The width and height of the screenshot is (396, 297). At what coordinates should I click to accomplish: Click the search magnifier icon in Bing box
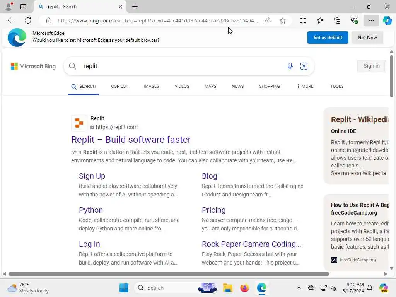[x=72, y=66]
